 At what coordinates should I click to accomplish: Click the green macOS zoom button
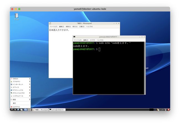19,9
